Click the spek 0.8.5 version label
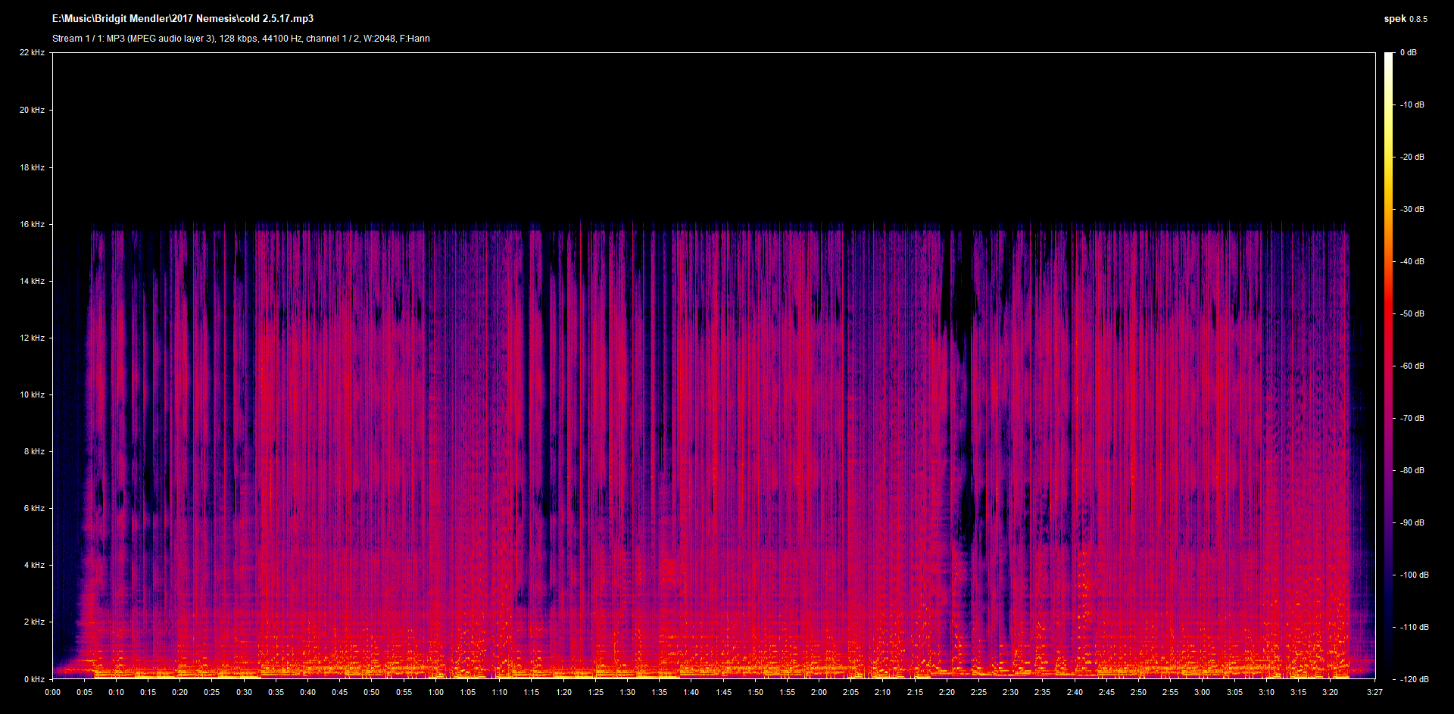This screenshot has width=1454, height=714. 1406,19
